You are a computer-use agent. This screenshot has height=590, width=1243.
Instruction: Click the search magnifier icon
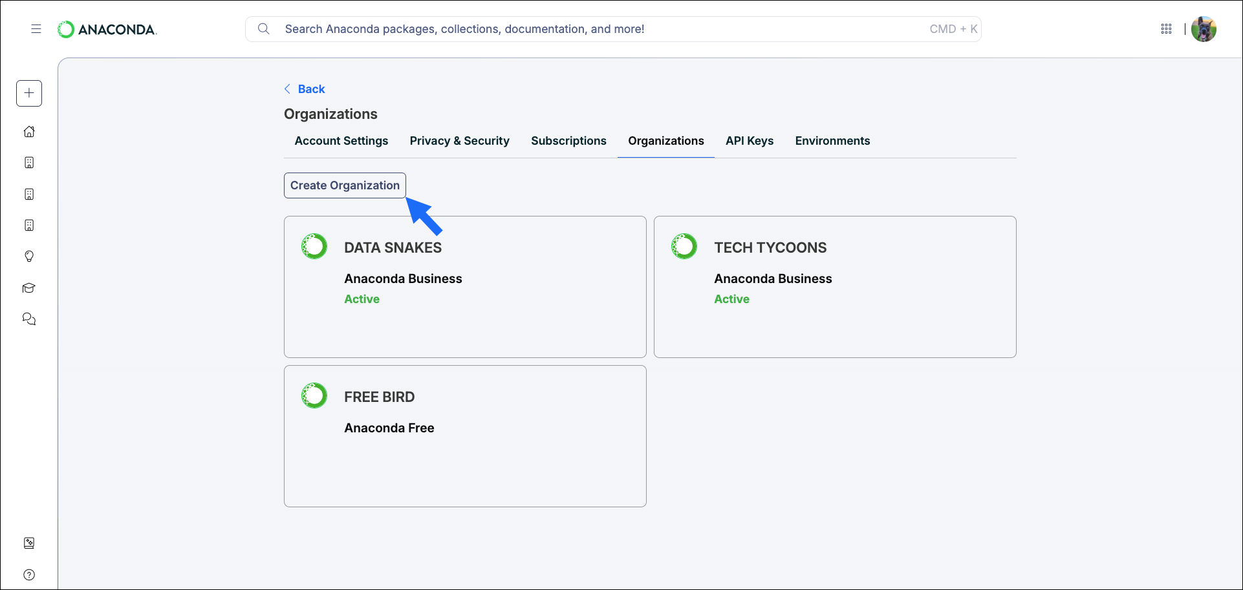pos(264,28)
